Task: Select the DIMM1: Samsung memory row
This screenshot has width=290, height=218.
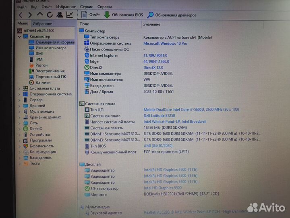Action: (x=173, y=134)
